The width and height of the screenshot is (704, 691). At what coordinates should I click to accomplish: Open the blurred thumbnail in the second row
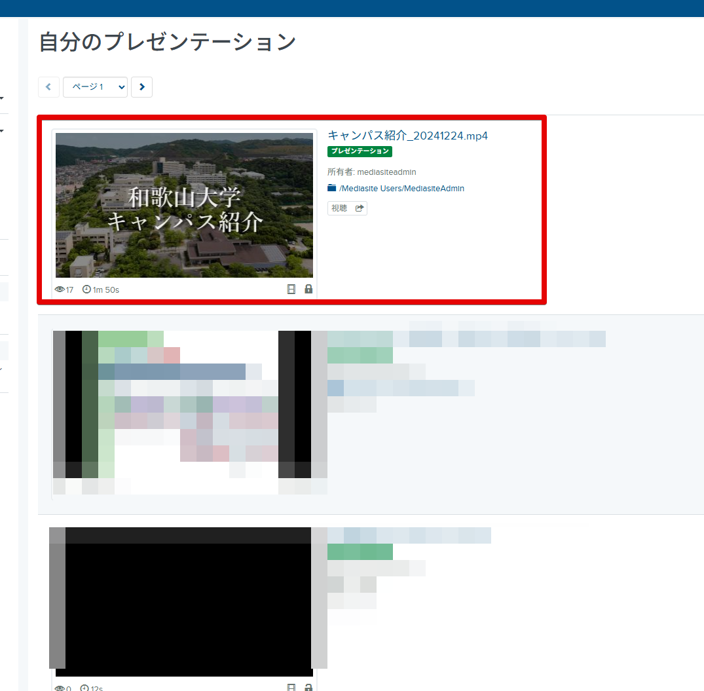pos(184,413)
